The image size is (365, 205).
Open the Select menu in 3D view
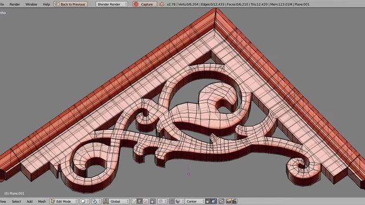coord(17,201)
